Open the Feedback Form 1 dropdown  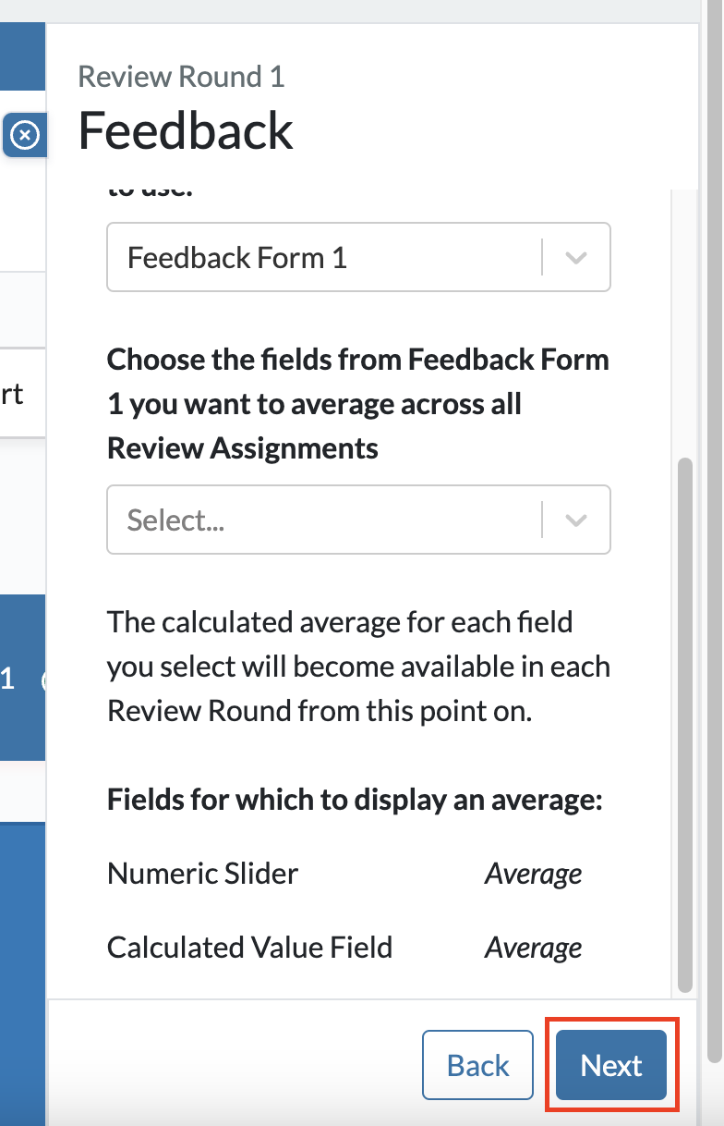pos(358,257)
